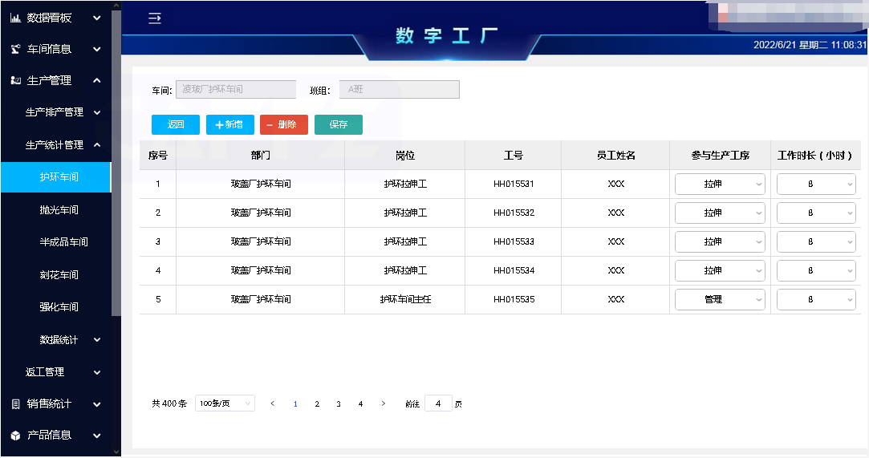The width and height of the screenshot is (869, 458).
Task: Go to previous page using arrow
Action: tap(273, 404)
